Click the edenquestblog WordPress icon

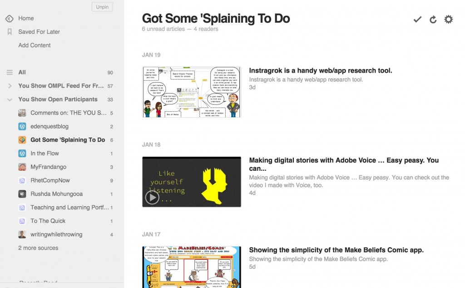click(22, 126)
